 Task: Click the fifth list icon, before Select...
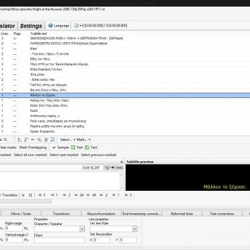[x=46, y=139]
